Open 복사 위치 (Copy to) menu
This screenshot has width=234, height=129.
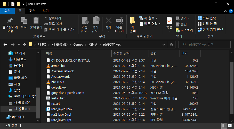pyautogui.click(x=96, y=24)
